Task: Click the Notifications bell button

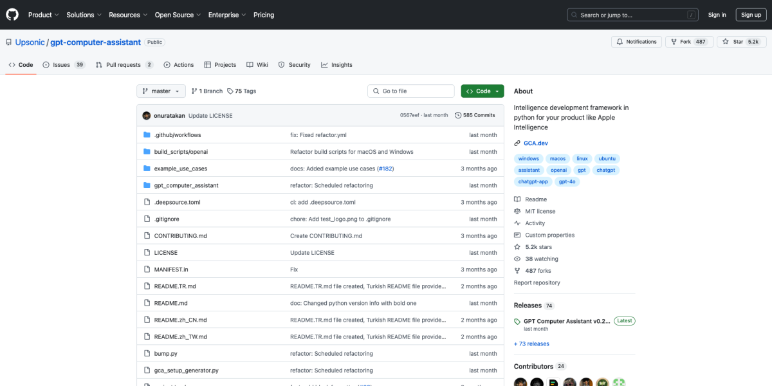Action: pyautogui.click(x=636, y=42)
